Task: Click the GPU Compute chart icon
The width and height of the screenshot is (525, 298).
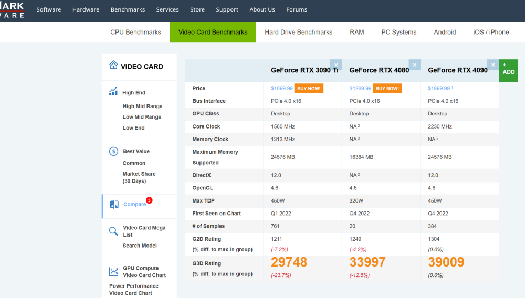Action: click(x=113, y=272)
